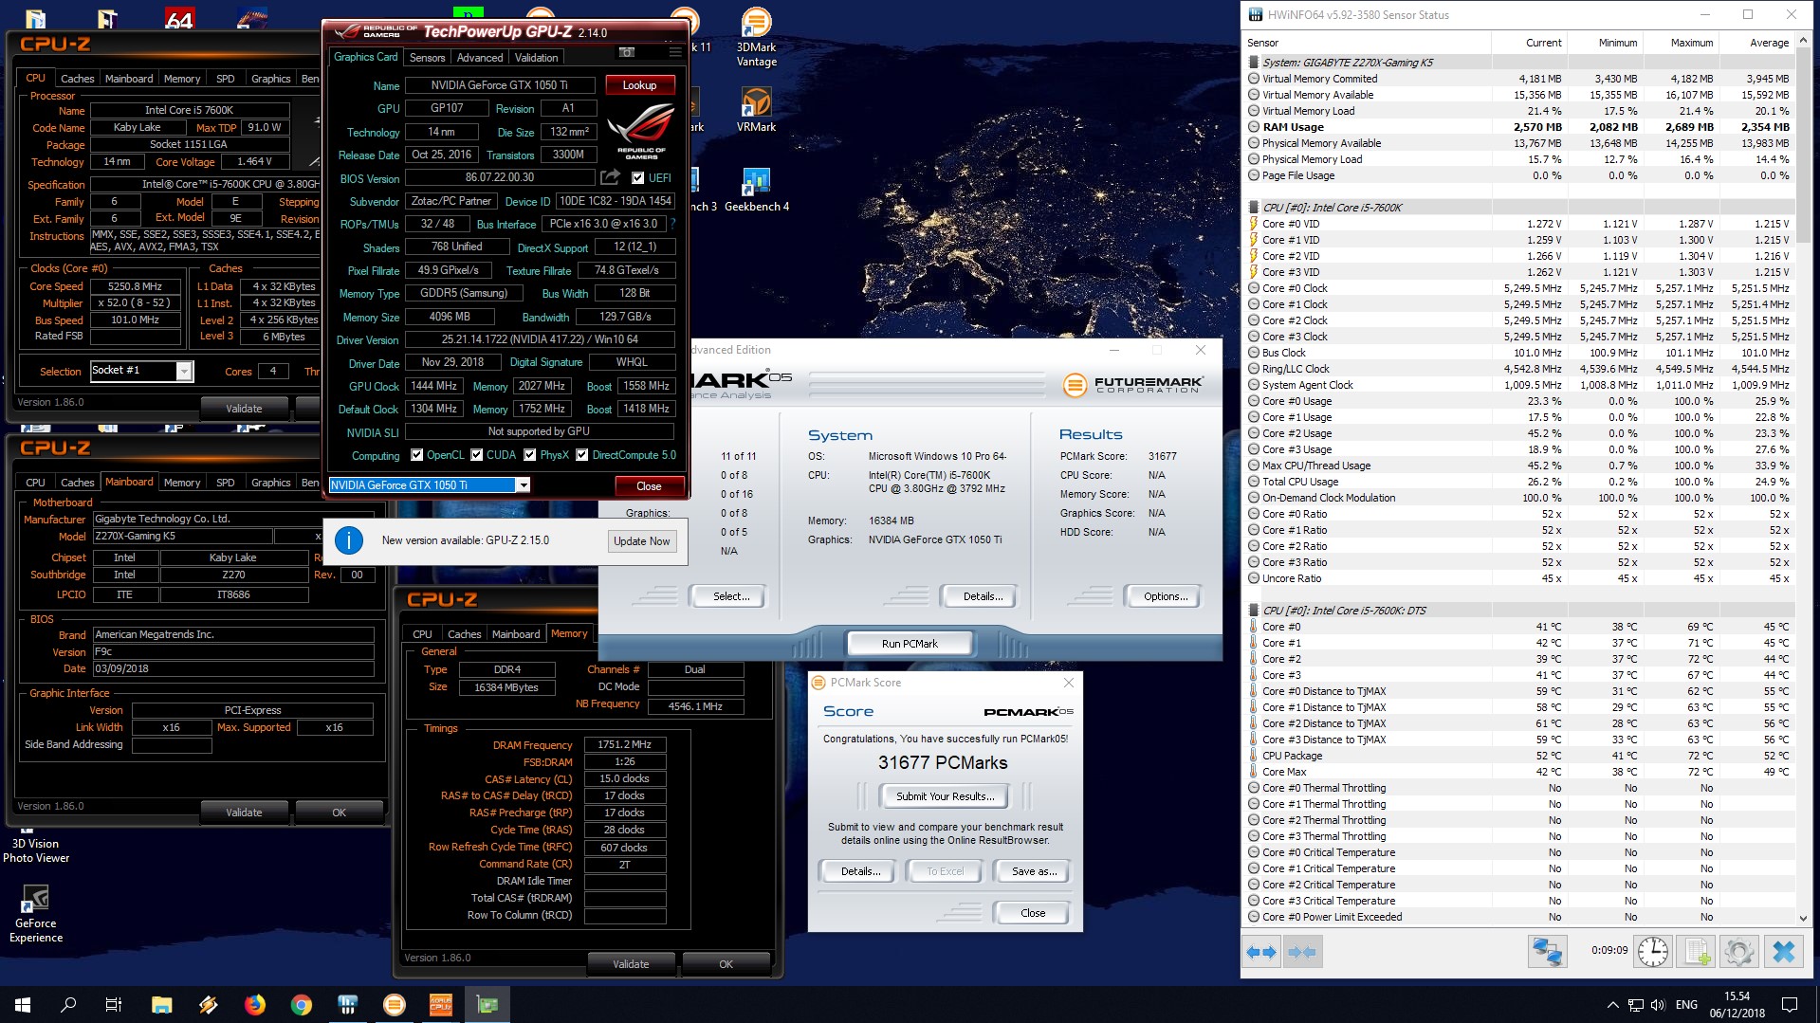Open the GPU selection dropdown in GPU-Z

[523, 485]
